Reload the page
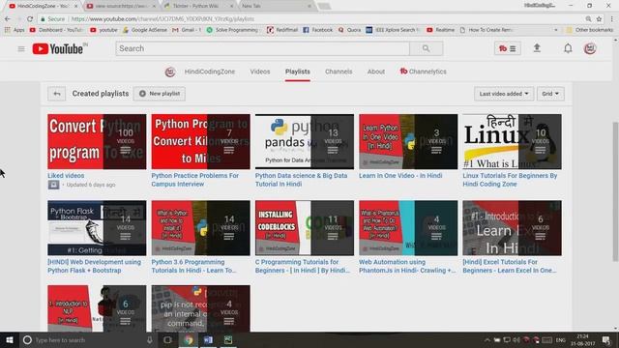 click(30, 18)
